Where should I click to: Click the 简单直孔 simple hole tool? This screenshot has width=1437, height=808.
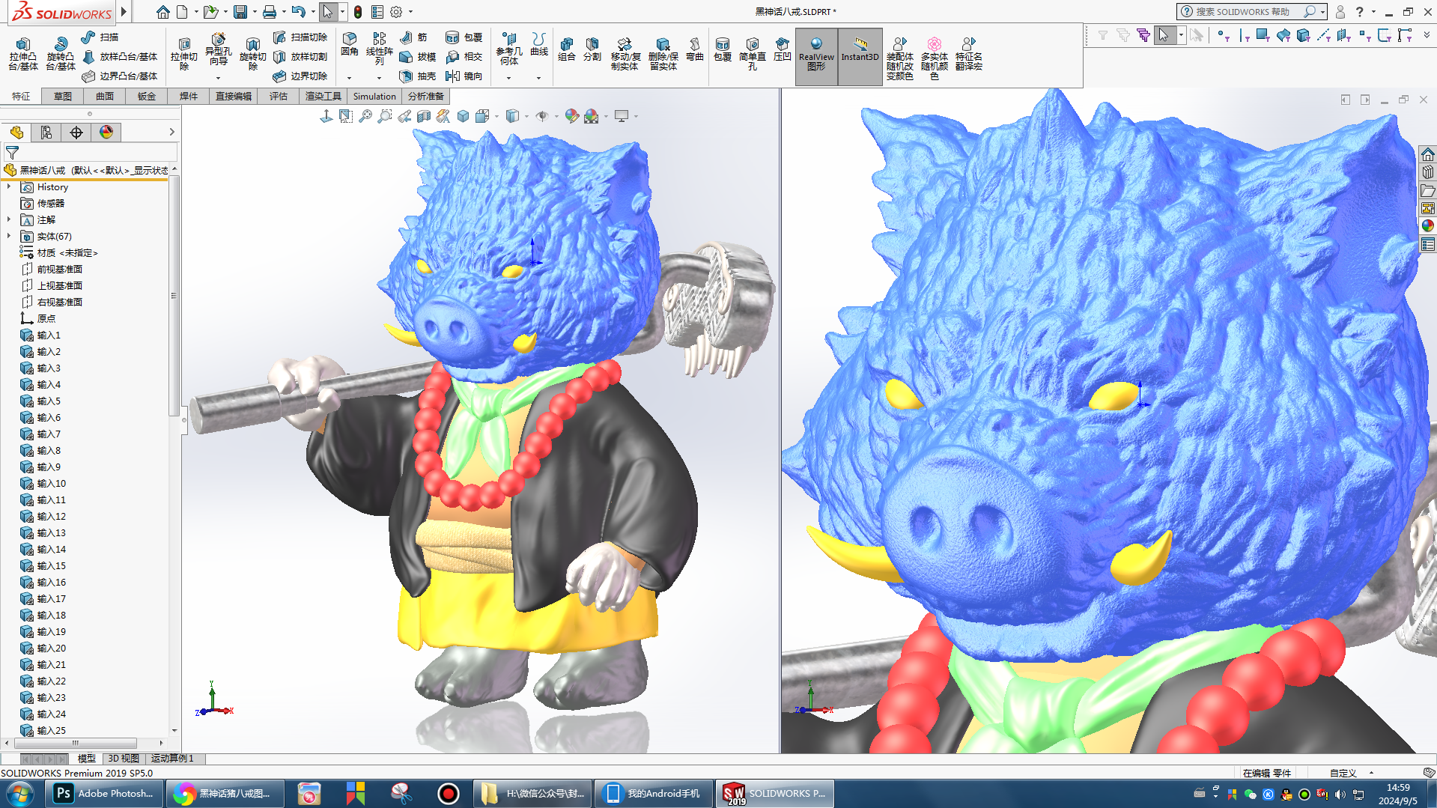[752, 53]
